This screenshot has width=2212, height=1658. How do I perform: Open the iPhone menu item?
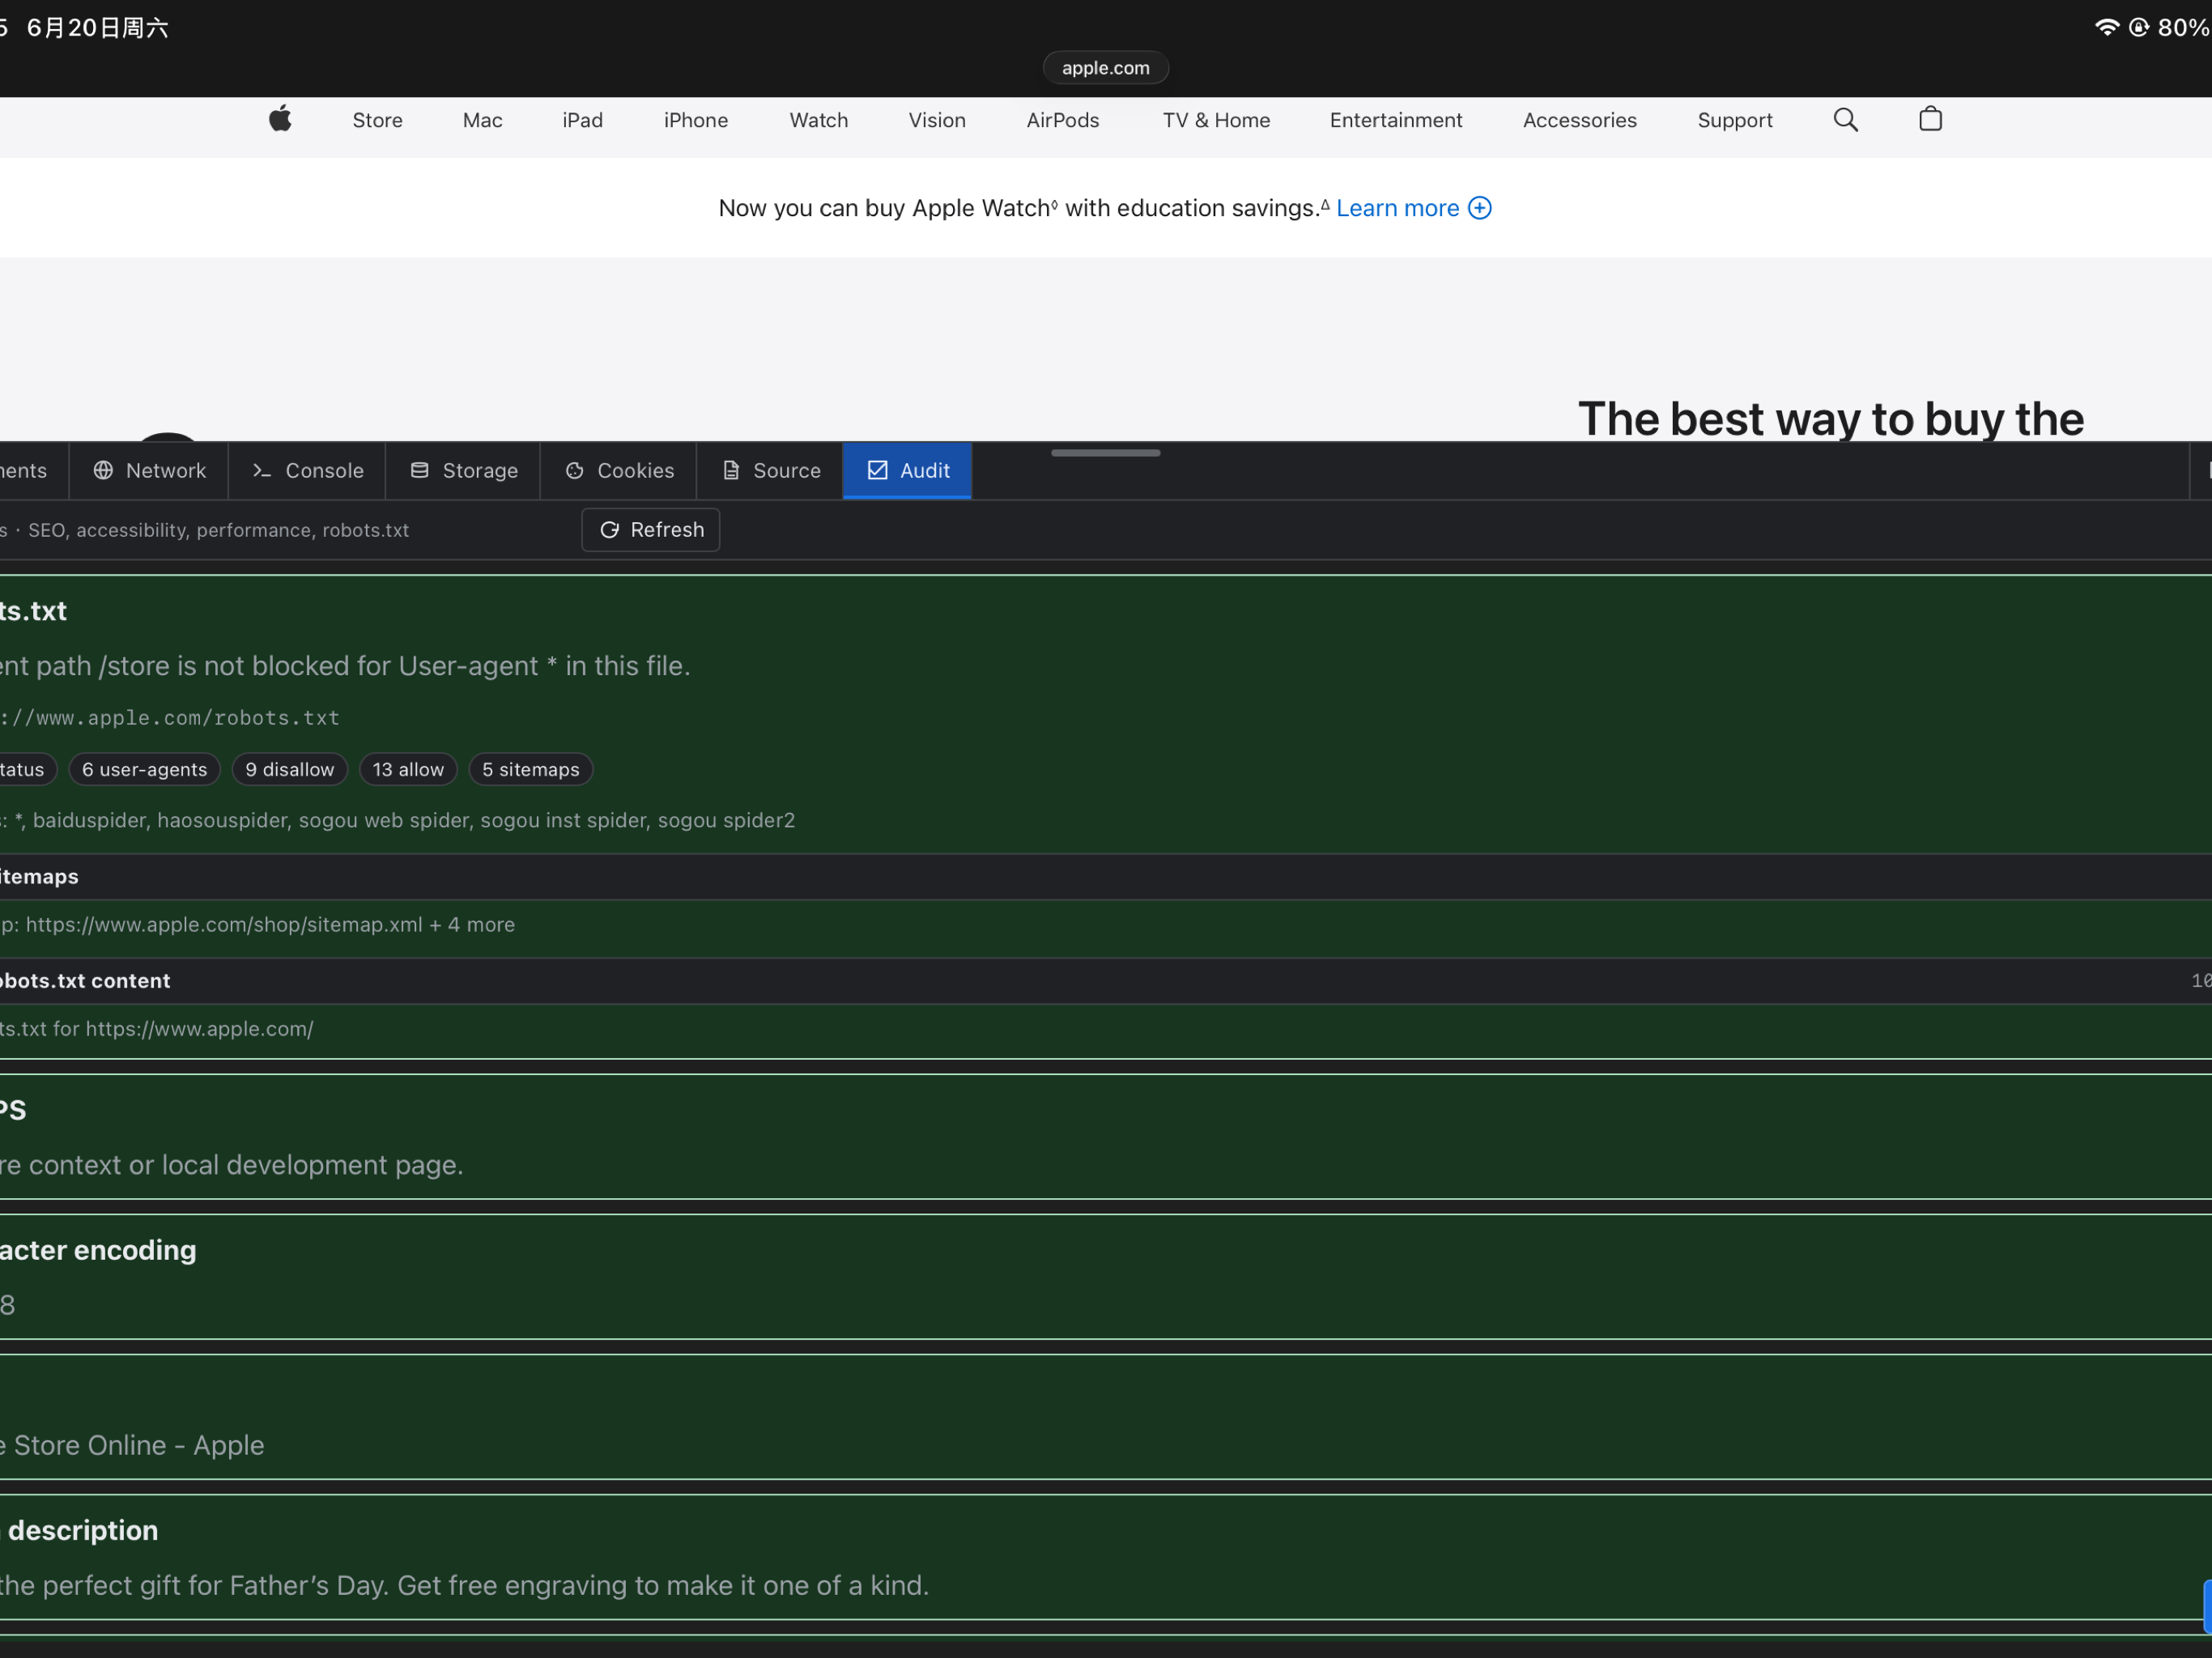(x=695, y=120)
